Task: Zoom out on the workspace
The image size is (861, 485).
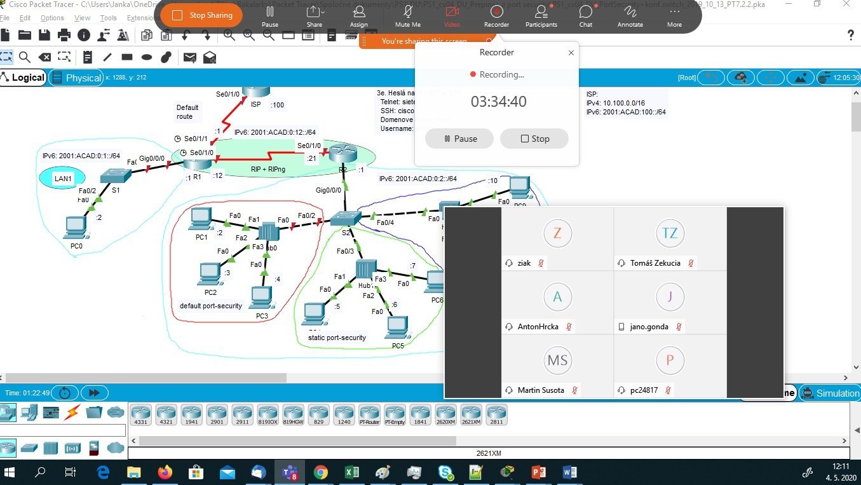Action: tap(269, 35)
